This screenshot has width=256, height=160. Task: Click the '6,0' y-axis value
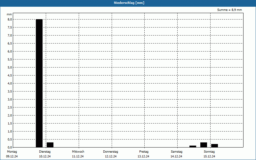[x=10, y=52]
